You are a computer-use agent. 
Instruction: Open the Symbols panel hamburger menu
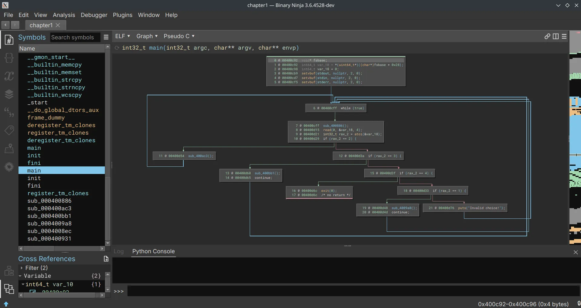(x=106, y=37)
